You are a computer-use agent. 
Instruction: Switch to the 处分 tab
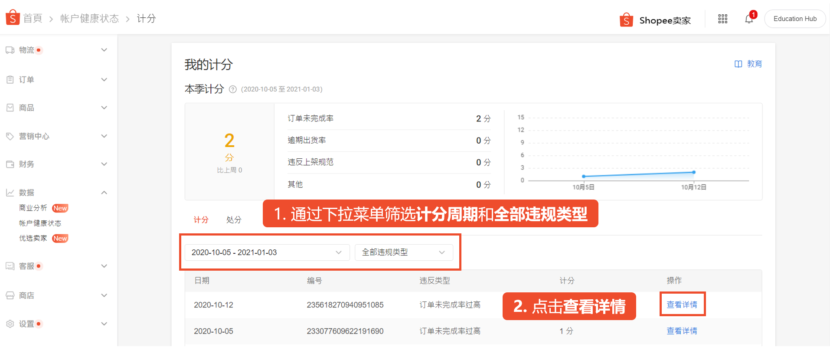pyautogui.click(x=234, y=220)
